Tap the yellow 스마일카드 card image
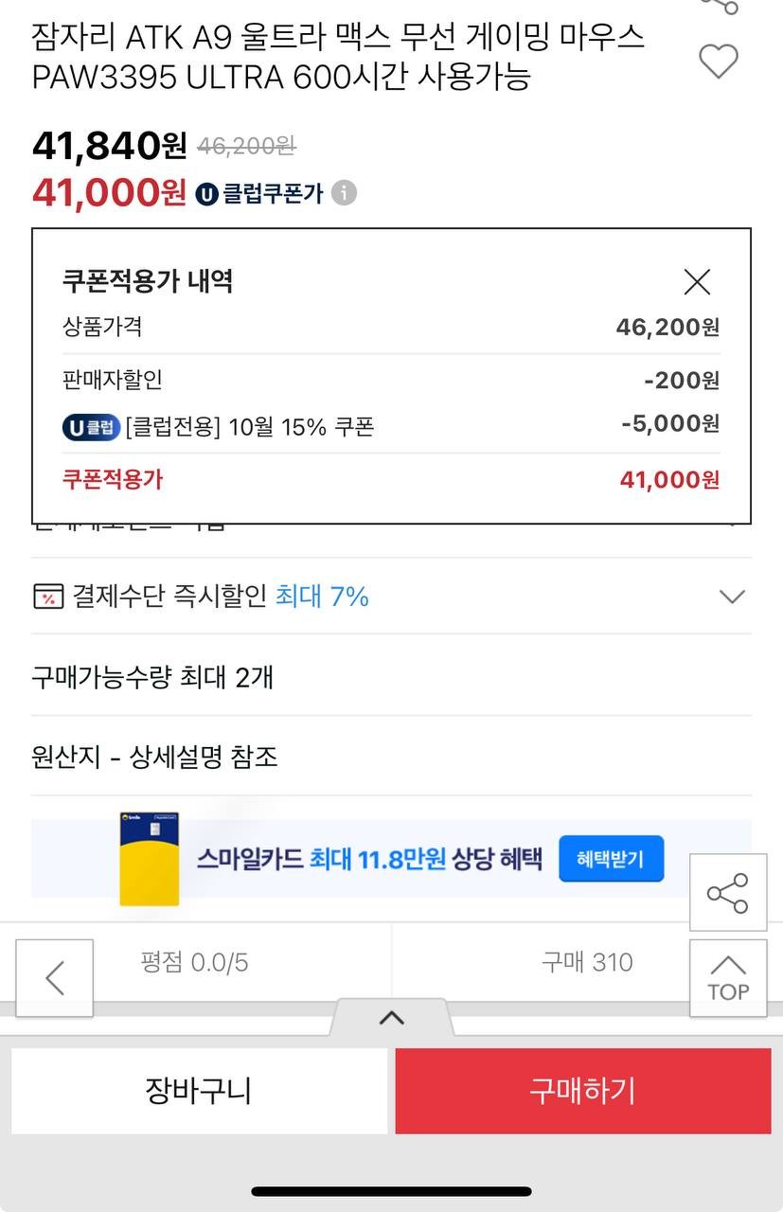 150,859
